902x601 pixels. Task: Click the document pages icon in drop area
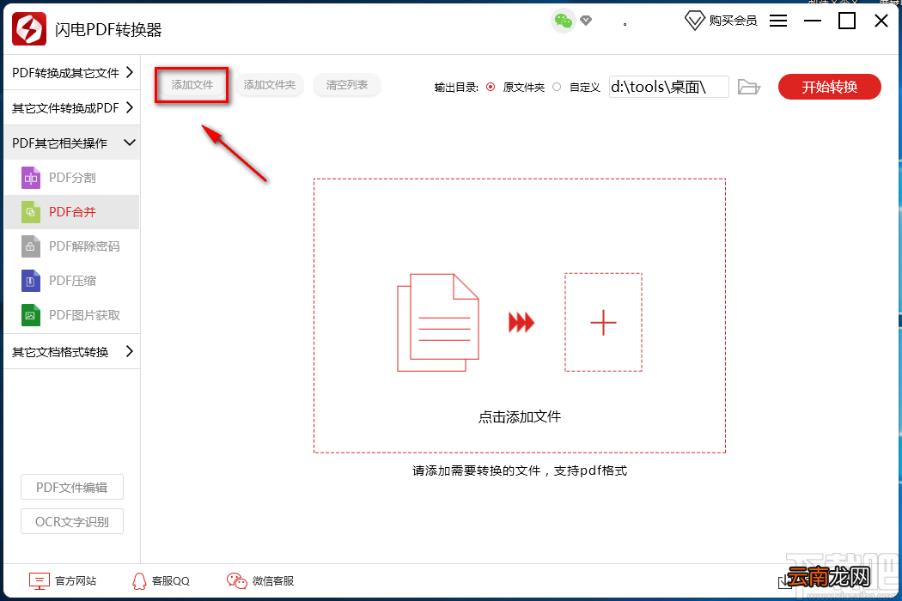[x=438, y=323]
